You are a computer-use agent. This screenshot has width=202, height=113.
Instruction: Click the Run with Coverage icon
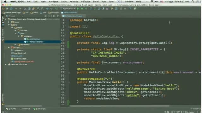coord(86,9)
